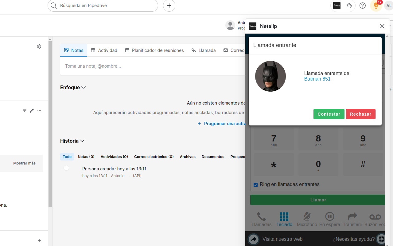
Task: Click the plus icon at sidebar bottom
Action: click(x=39, y=240)
